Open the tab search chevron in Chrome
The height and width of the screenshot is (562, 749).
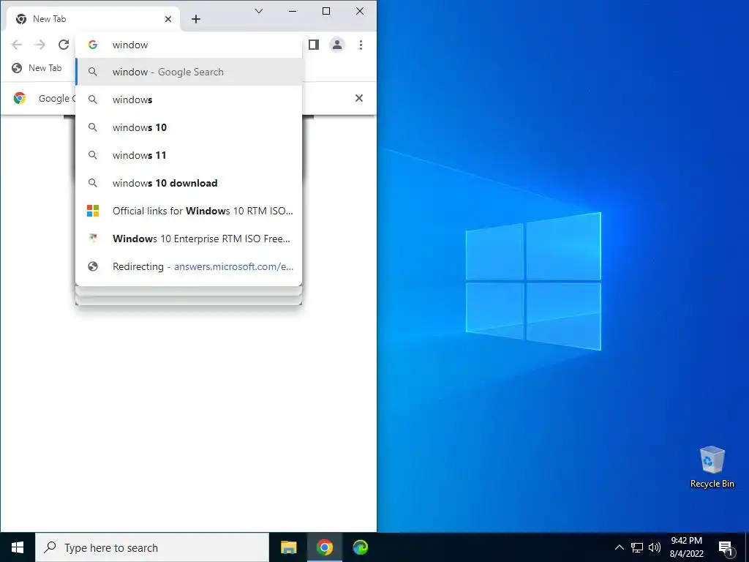click(x=259, y=11)
